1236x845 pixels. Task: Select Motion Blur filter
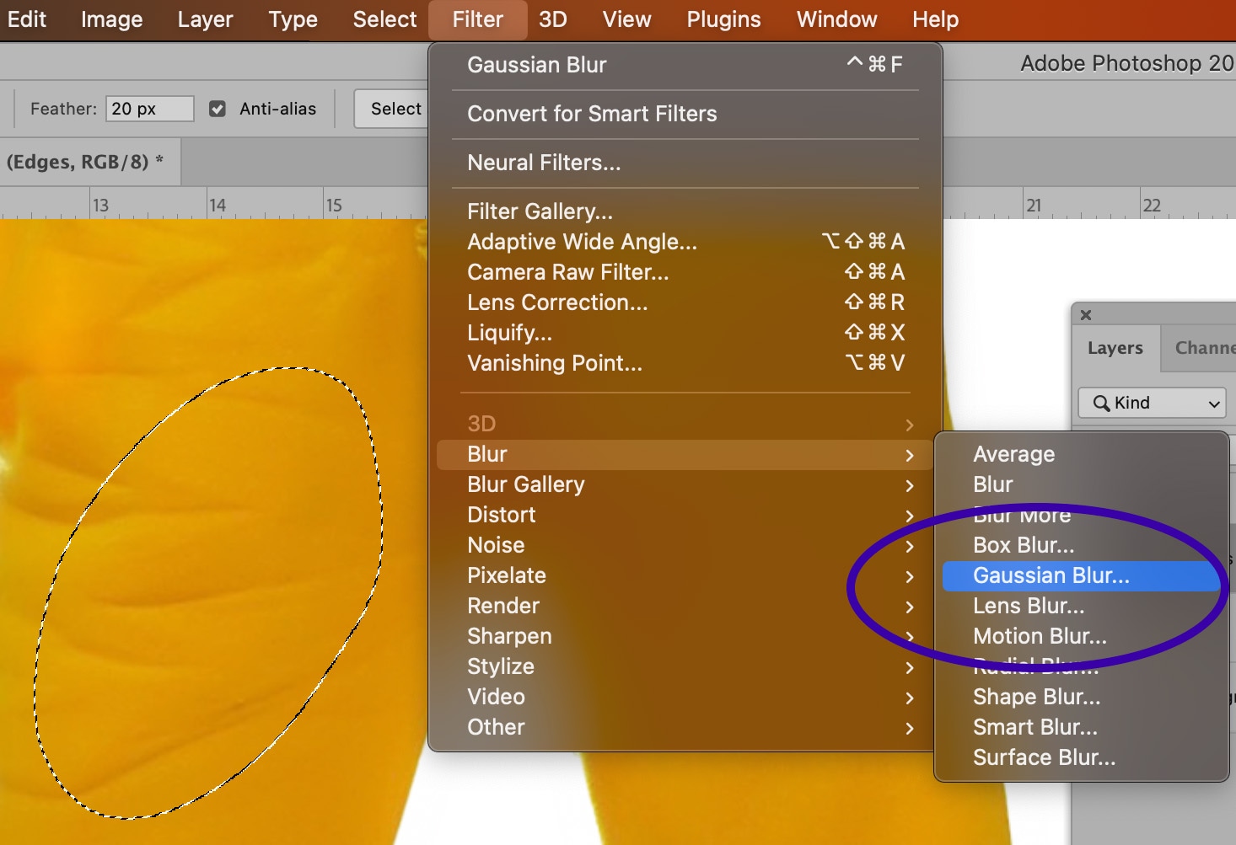[x=1040, y=636]
